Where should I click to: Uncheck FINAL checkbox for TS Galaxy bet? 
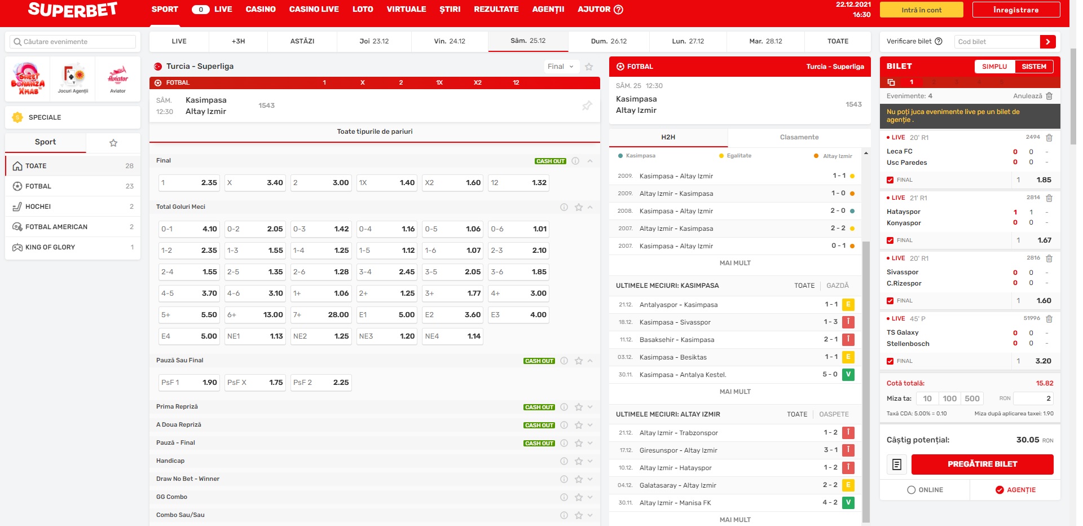point(890,361)
